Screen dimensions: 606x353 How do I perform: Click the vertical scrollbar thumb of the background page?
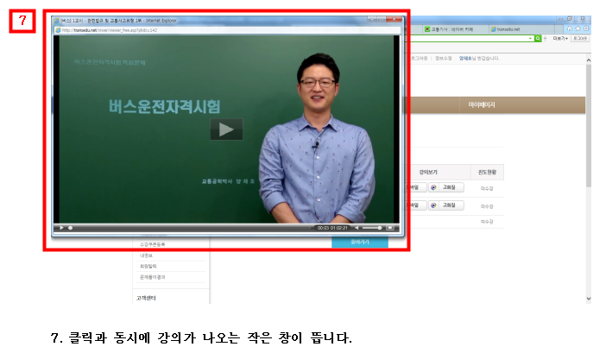[588, 125]
